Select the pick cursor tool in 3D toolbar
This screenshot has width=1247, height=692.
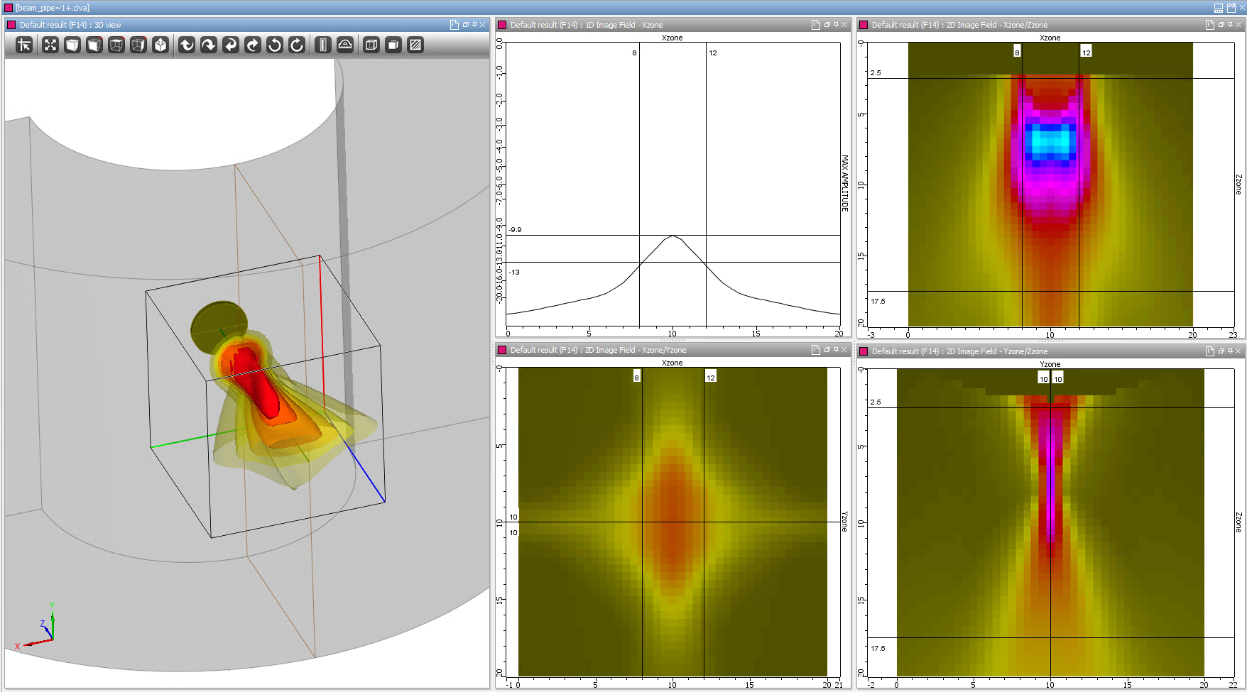pos(24,45)
